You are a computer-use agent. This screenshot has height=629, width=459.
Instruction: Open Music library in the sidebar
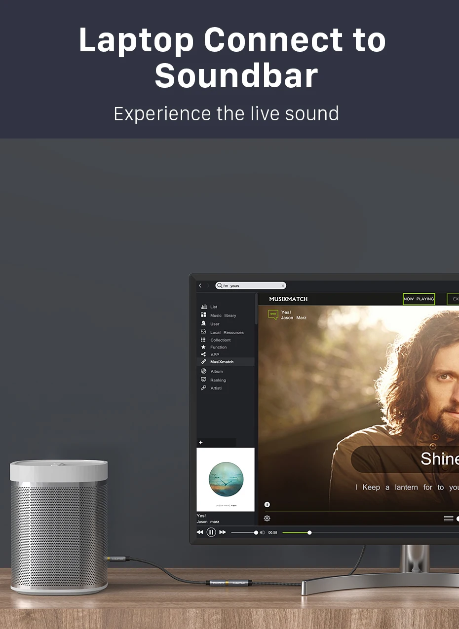[x=223, y=315]
